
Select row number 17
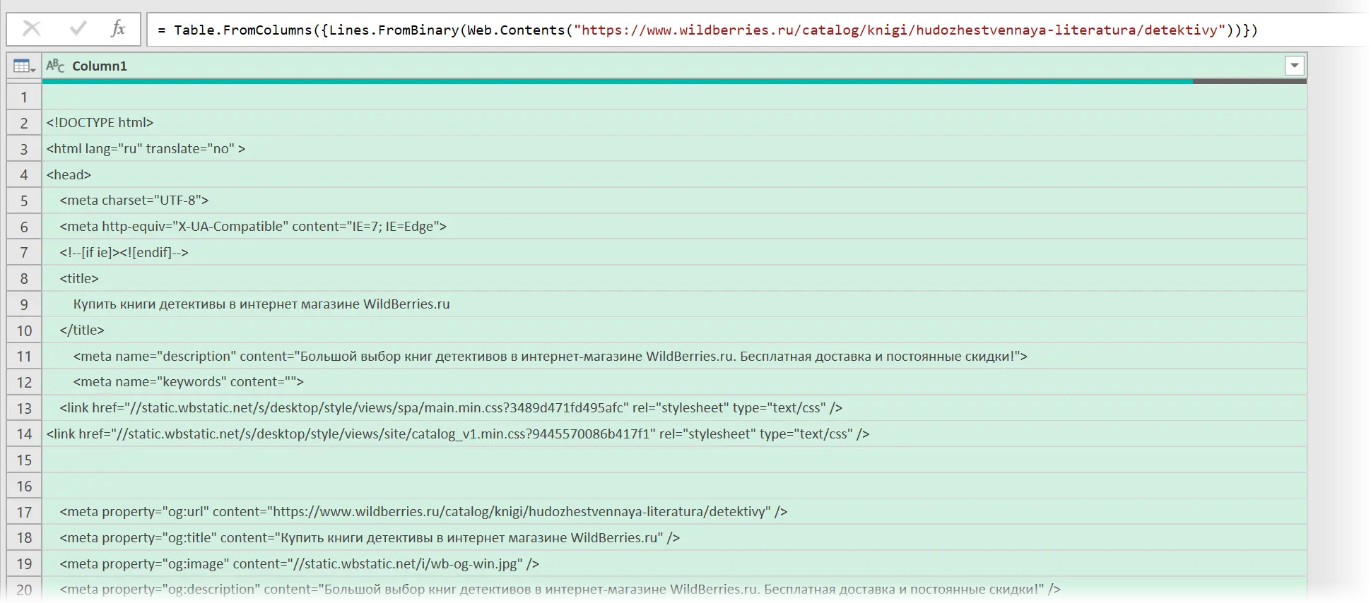pyautogui.click(x=24, y=512)
